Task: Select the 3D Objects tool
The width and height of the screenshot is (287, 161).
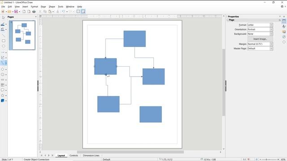Action: [3, 101]
